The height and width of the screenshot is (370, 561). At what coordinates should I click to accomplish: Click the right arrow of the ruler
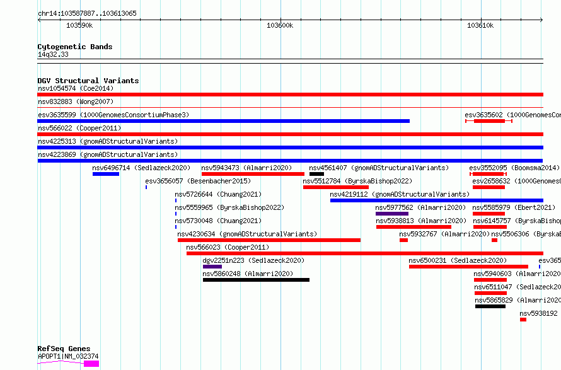coord(541,20)
